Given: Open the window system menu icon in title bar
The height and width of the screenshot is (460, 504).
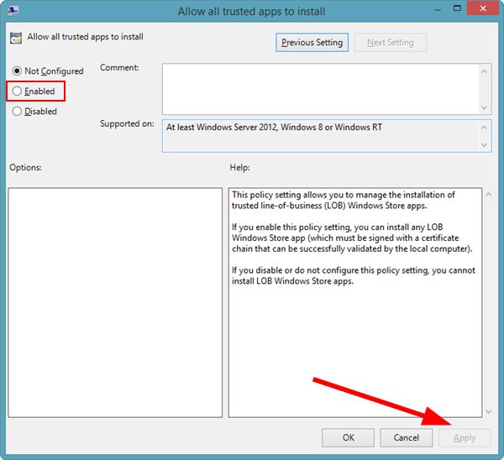Looking at the screenshot, I should click(x=13, y=11).
